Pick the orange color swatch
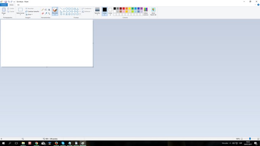Image resolution: width=260 pixels, height=146 pixels. coord(127,9)
